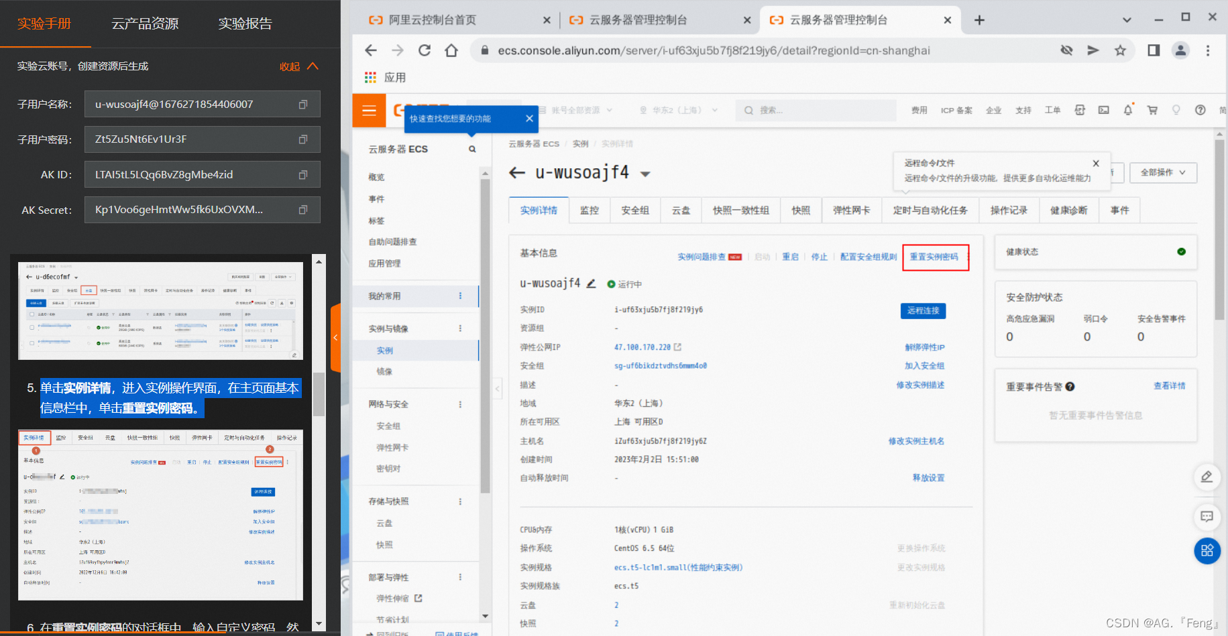
Task: Click the floating edit feedback icon
Action: click(x=1207, y=476)
